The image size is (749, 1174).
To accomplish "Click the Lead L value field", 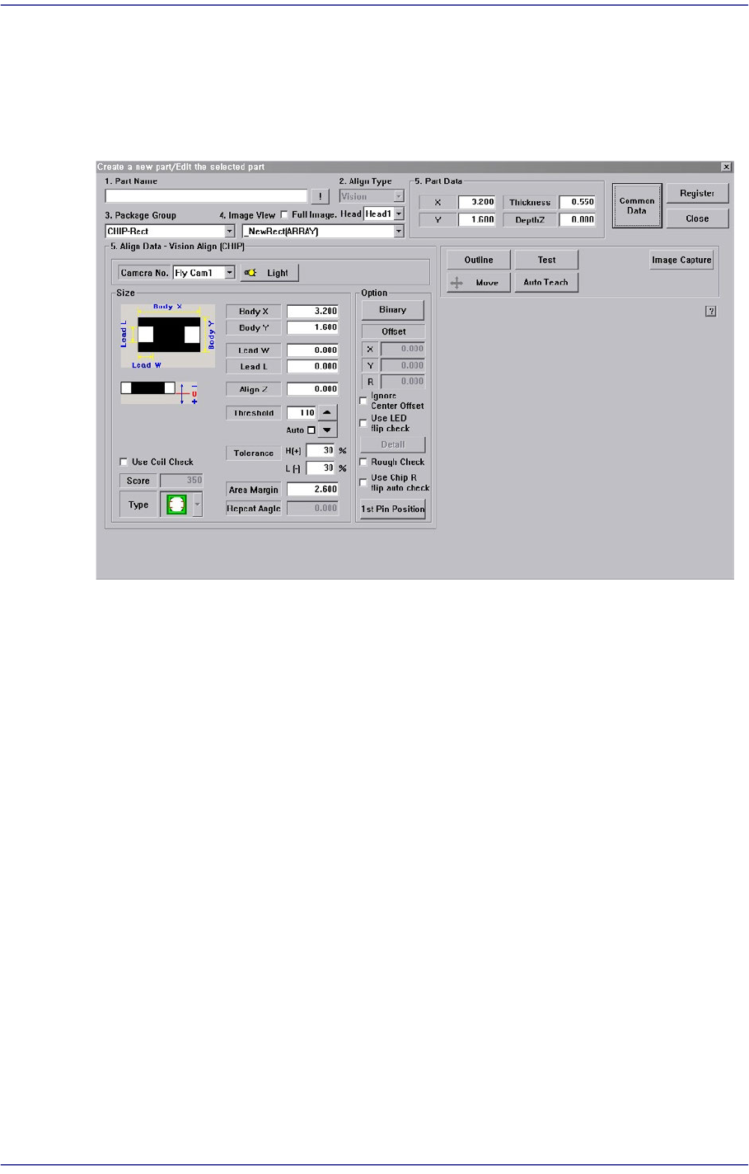I will pos(312,366).
